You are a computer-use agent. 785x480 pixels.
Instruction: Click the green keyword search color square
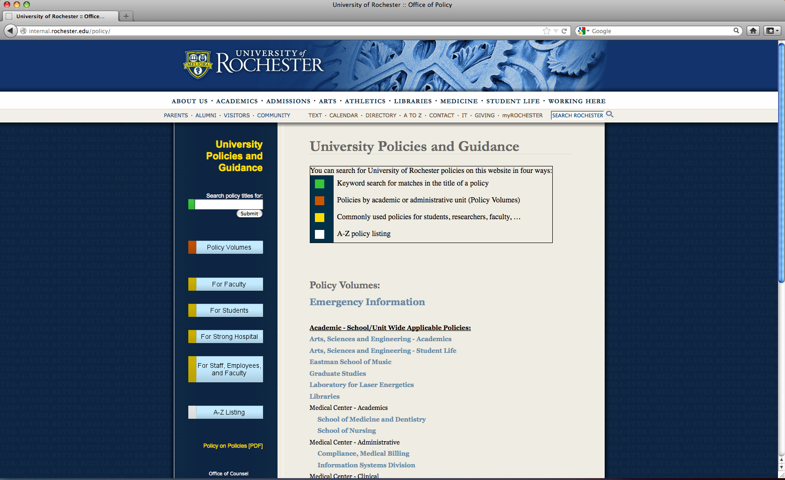click(320, 184)
